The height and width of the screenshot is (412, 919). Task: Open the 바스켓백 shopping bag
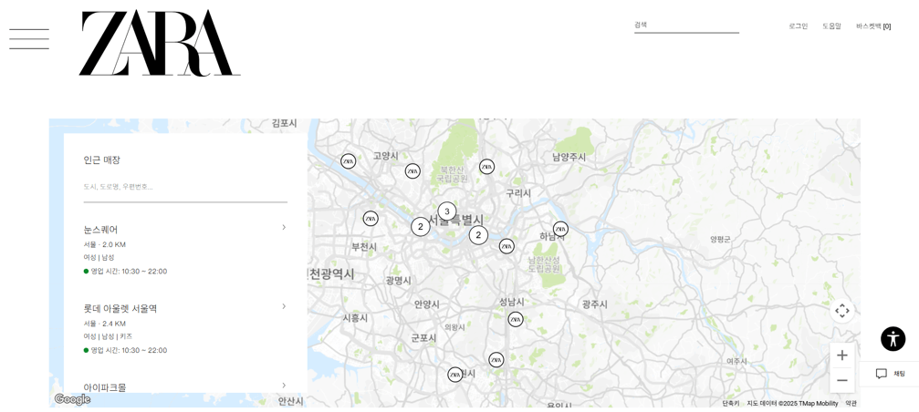coord(873,26)
